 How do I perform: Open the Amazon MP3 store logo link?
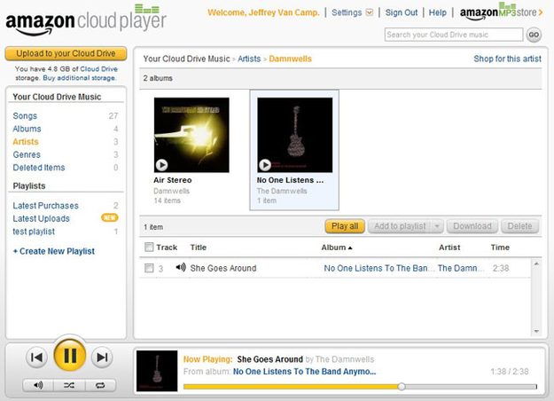coord(500,12)
